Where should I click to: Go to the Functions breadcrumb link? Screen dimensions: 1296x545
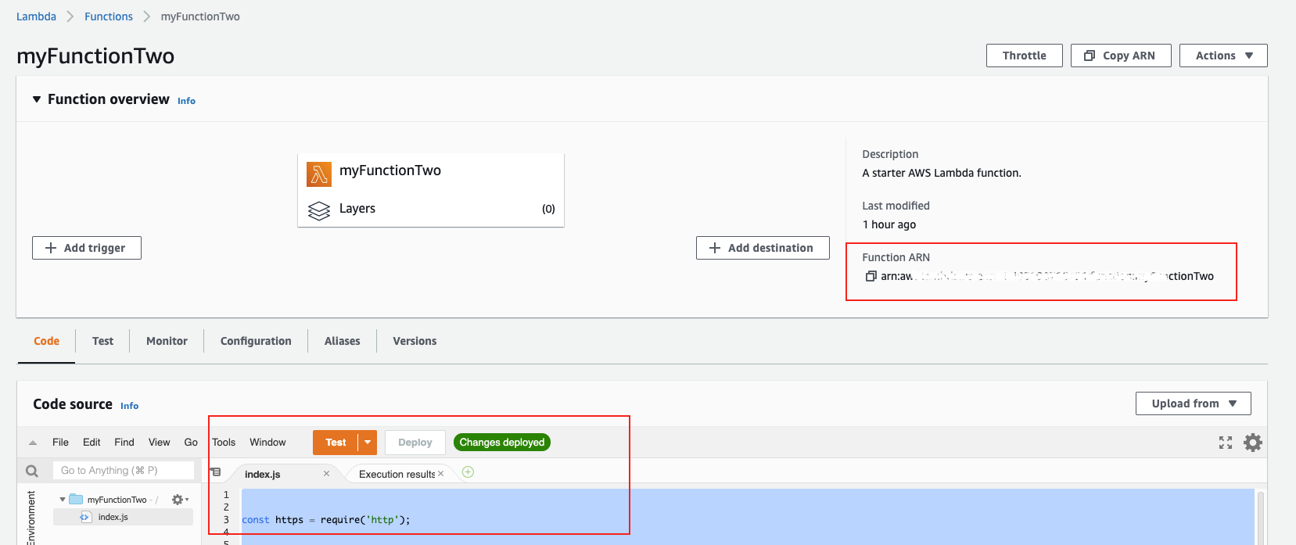coord(109,16)
